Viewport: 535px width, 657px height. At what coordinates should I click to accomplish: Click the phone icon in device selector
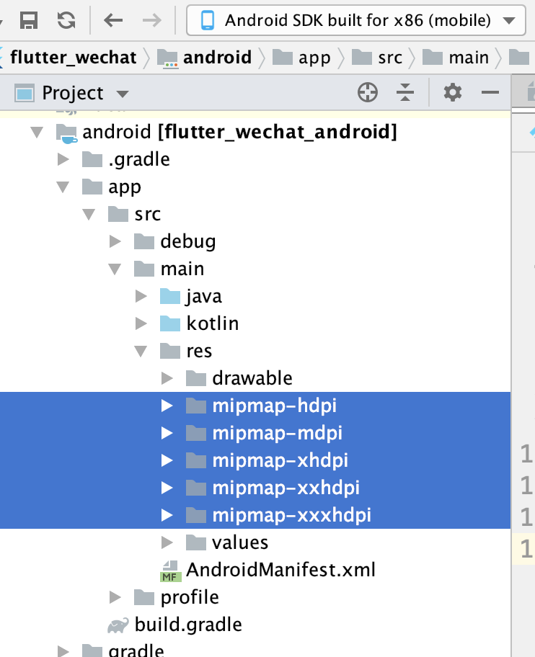coord(206,19)
